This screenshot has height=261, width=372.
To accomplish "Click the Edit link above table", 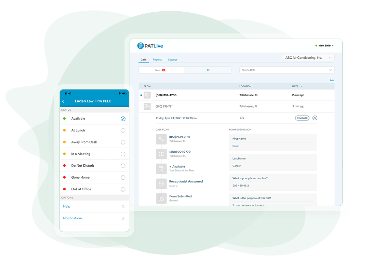I will tap(332, 80).
